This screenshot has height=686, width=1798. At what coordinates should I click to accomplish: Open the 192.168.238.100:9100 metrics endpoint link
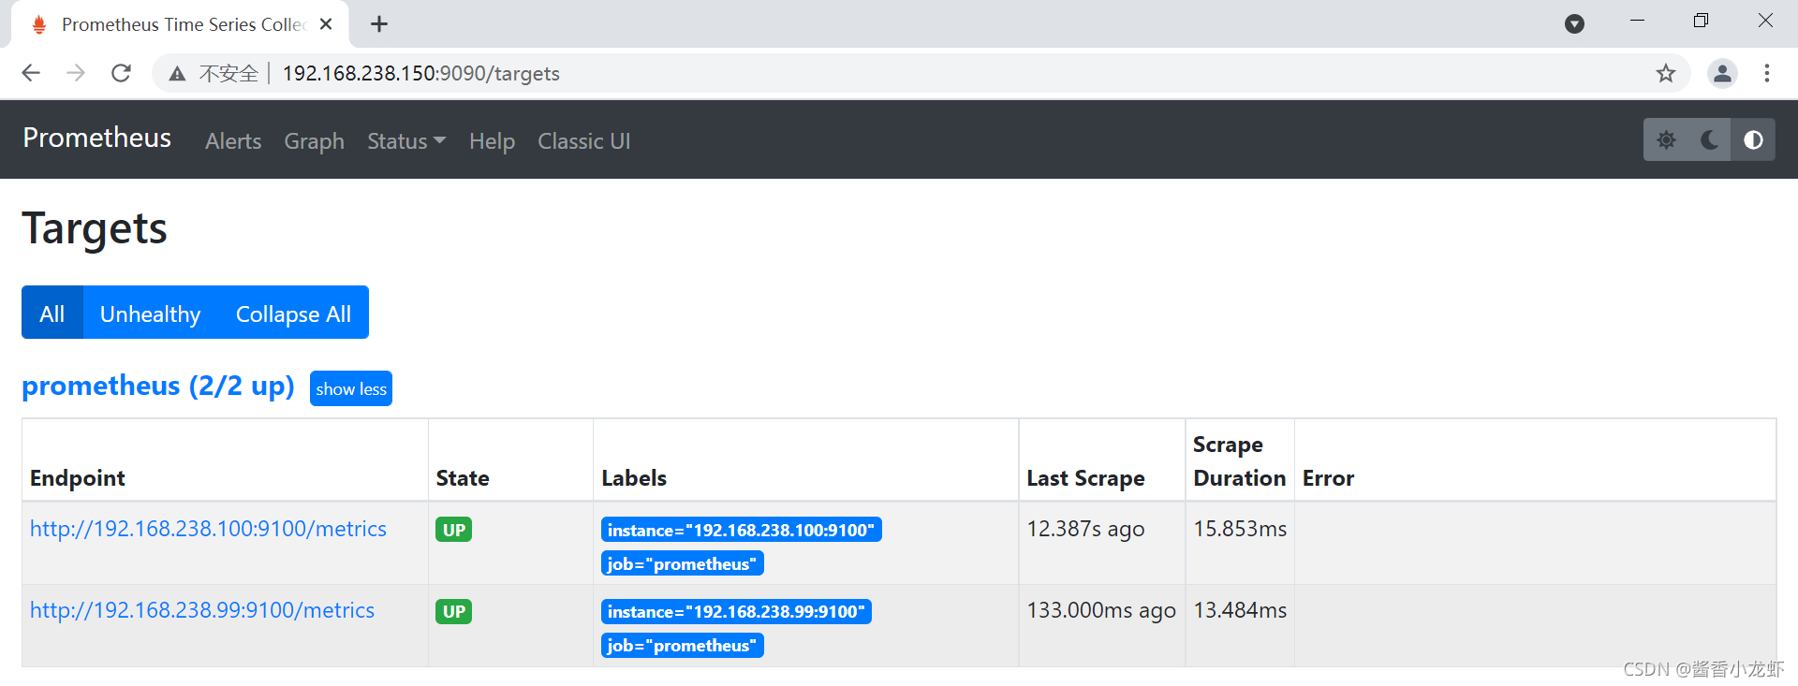[x=208, y=529]
